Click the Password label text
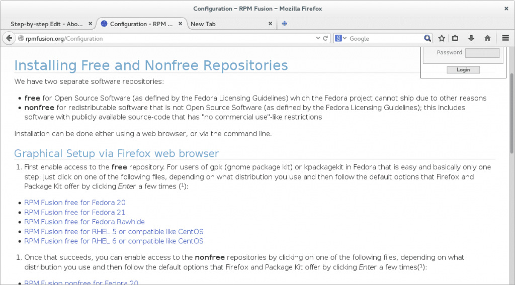The height and width of the screenshot is (285, 515). [x=449, y=53]
